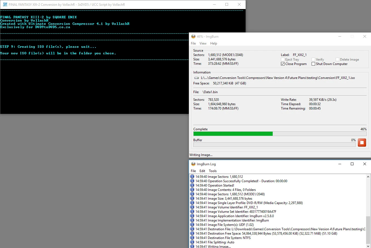The image size is (371, 248).
Task: Click the ImgBurn Log vertical scrollbar thumb
Action: tap(368, 230)
